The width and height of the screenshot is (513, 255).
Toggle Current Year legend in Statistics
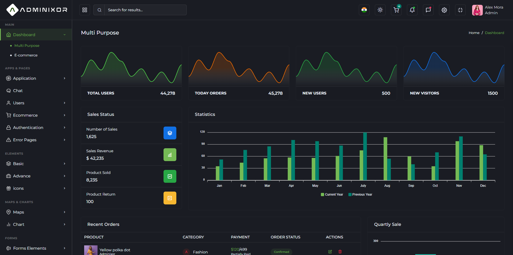(332, 195)
